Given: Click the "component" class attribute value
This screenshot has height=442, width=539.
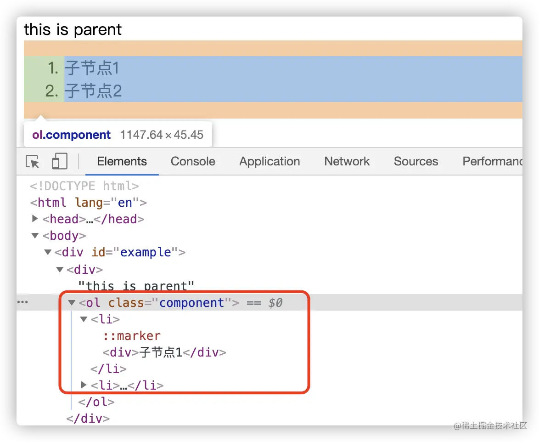Looking at the screenshot, I should pyautogui.click(x=191, y=303).
